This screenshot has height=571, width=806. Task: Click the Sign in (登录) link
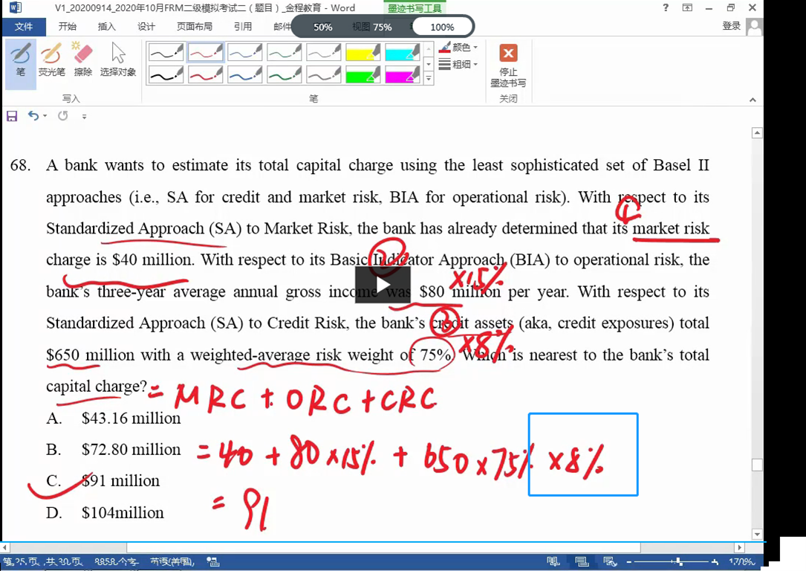pyautogui.click(x=731, y=26)
